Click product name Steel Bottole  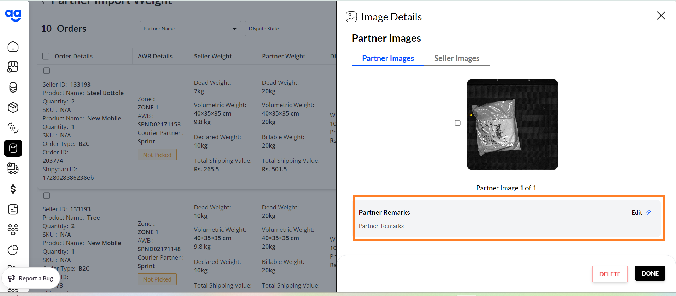[105, 93]
